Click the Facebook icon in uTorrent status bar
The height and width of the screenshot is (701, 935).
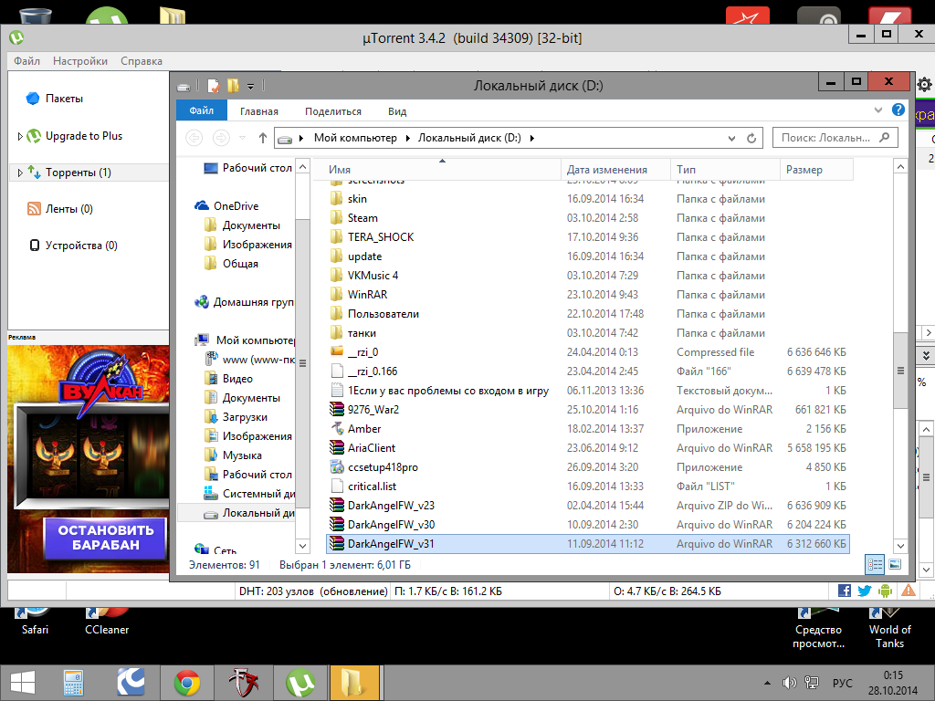[845, 591]
